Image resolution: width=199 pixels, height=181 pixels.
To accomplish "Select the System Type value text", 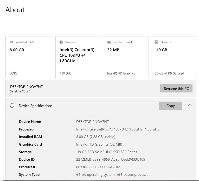I will click(x=113, y=174).
